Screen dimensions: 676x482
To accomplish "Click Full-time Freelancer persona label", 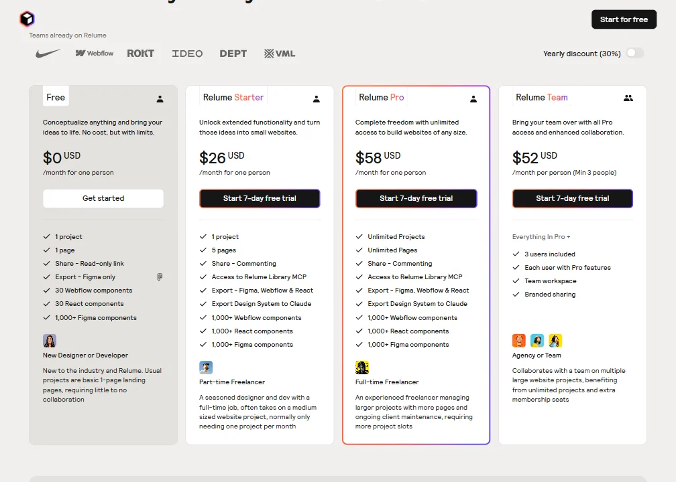I will tap(387, 382).
